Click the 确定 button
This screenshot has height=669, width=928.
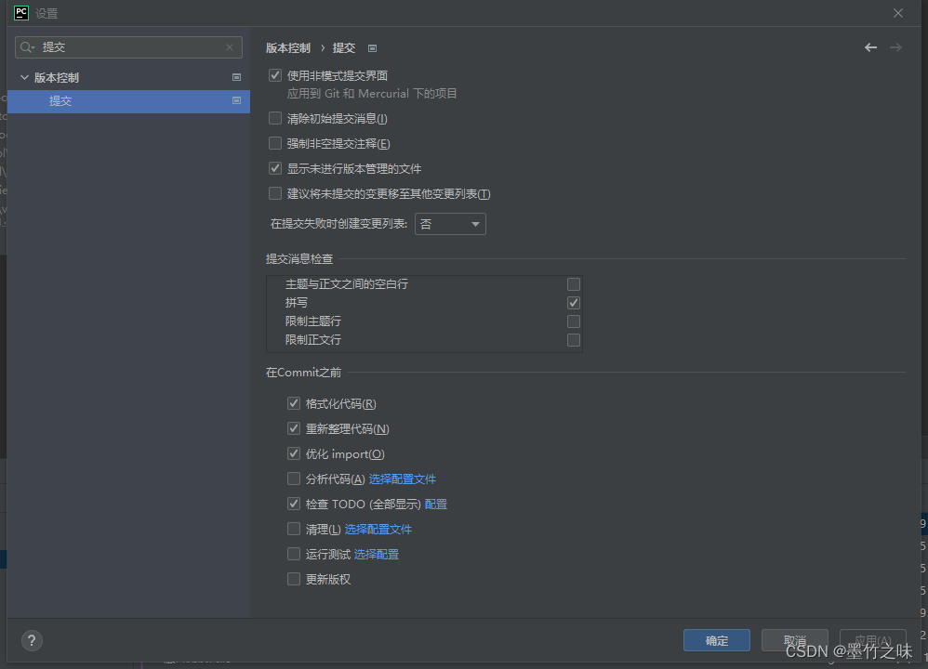[716, 640]
